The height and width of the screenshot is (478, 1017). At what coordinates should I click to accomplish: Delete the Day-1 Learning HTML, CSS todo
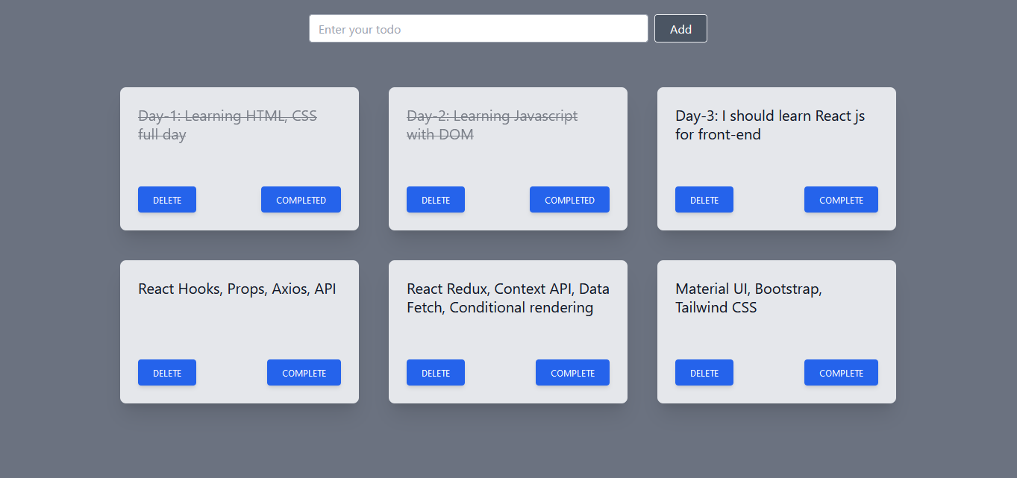click(x=167, y=200)
